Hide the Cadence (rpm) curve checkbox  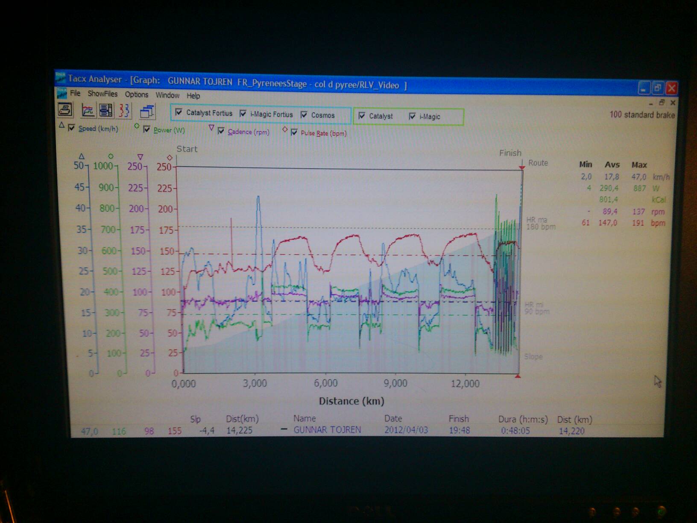[221, 131]
